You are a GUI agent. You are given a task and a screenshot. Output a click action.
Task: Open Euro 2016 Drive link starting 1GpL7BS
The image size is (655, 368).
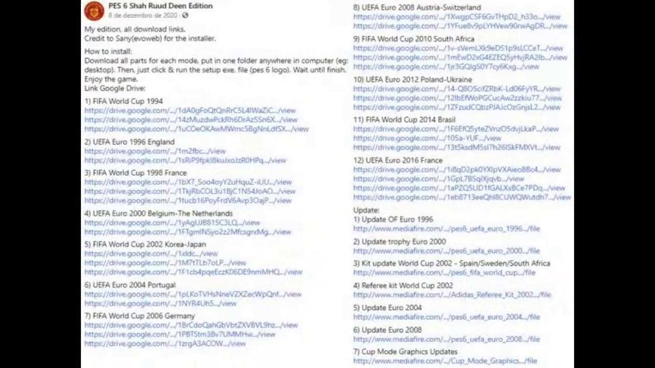439,179
